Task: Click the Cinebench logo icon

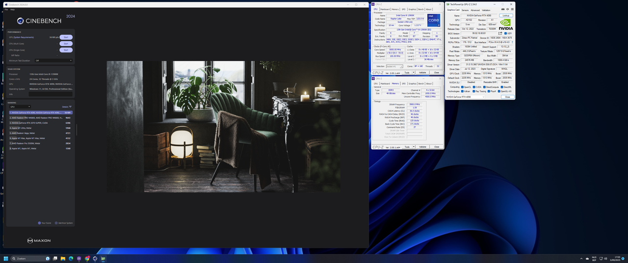Action: tap(20, 21)
